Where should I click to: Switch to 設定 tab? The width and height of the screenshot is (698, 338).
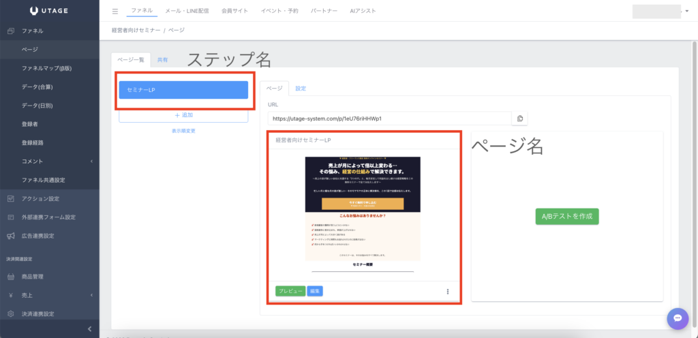coord(301,88)
